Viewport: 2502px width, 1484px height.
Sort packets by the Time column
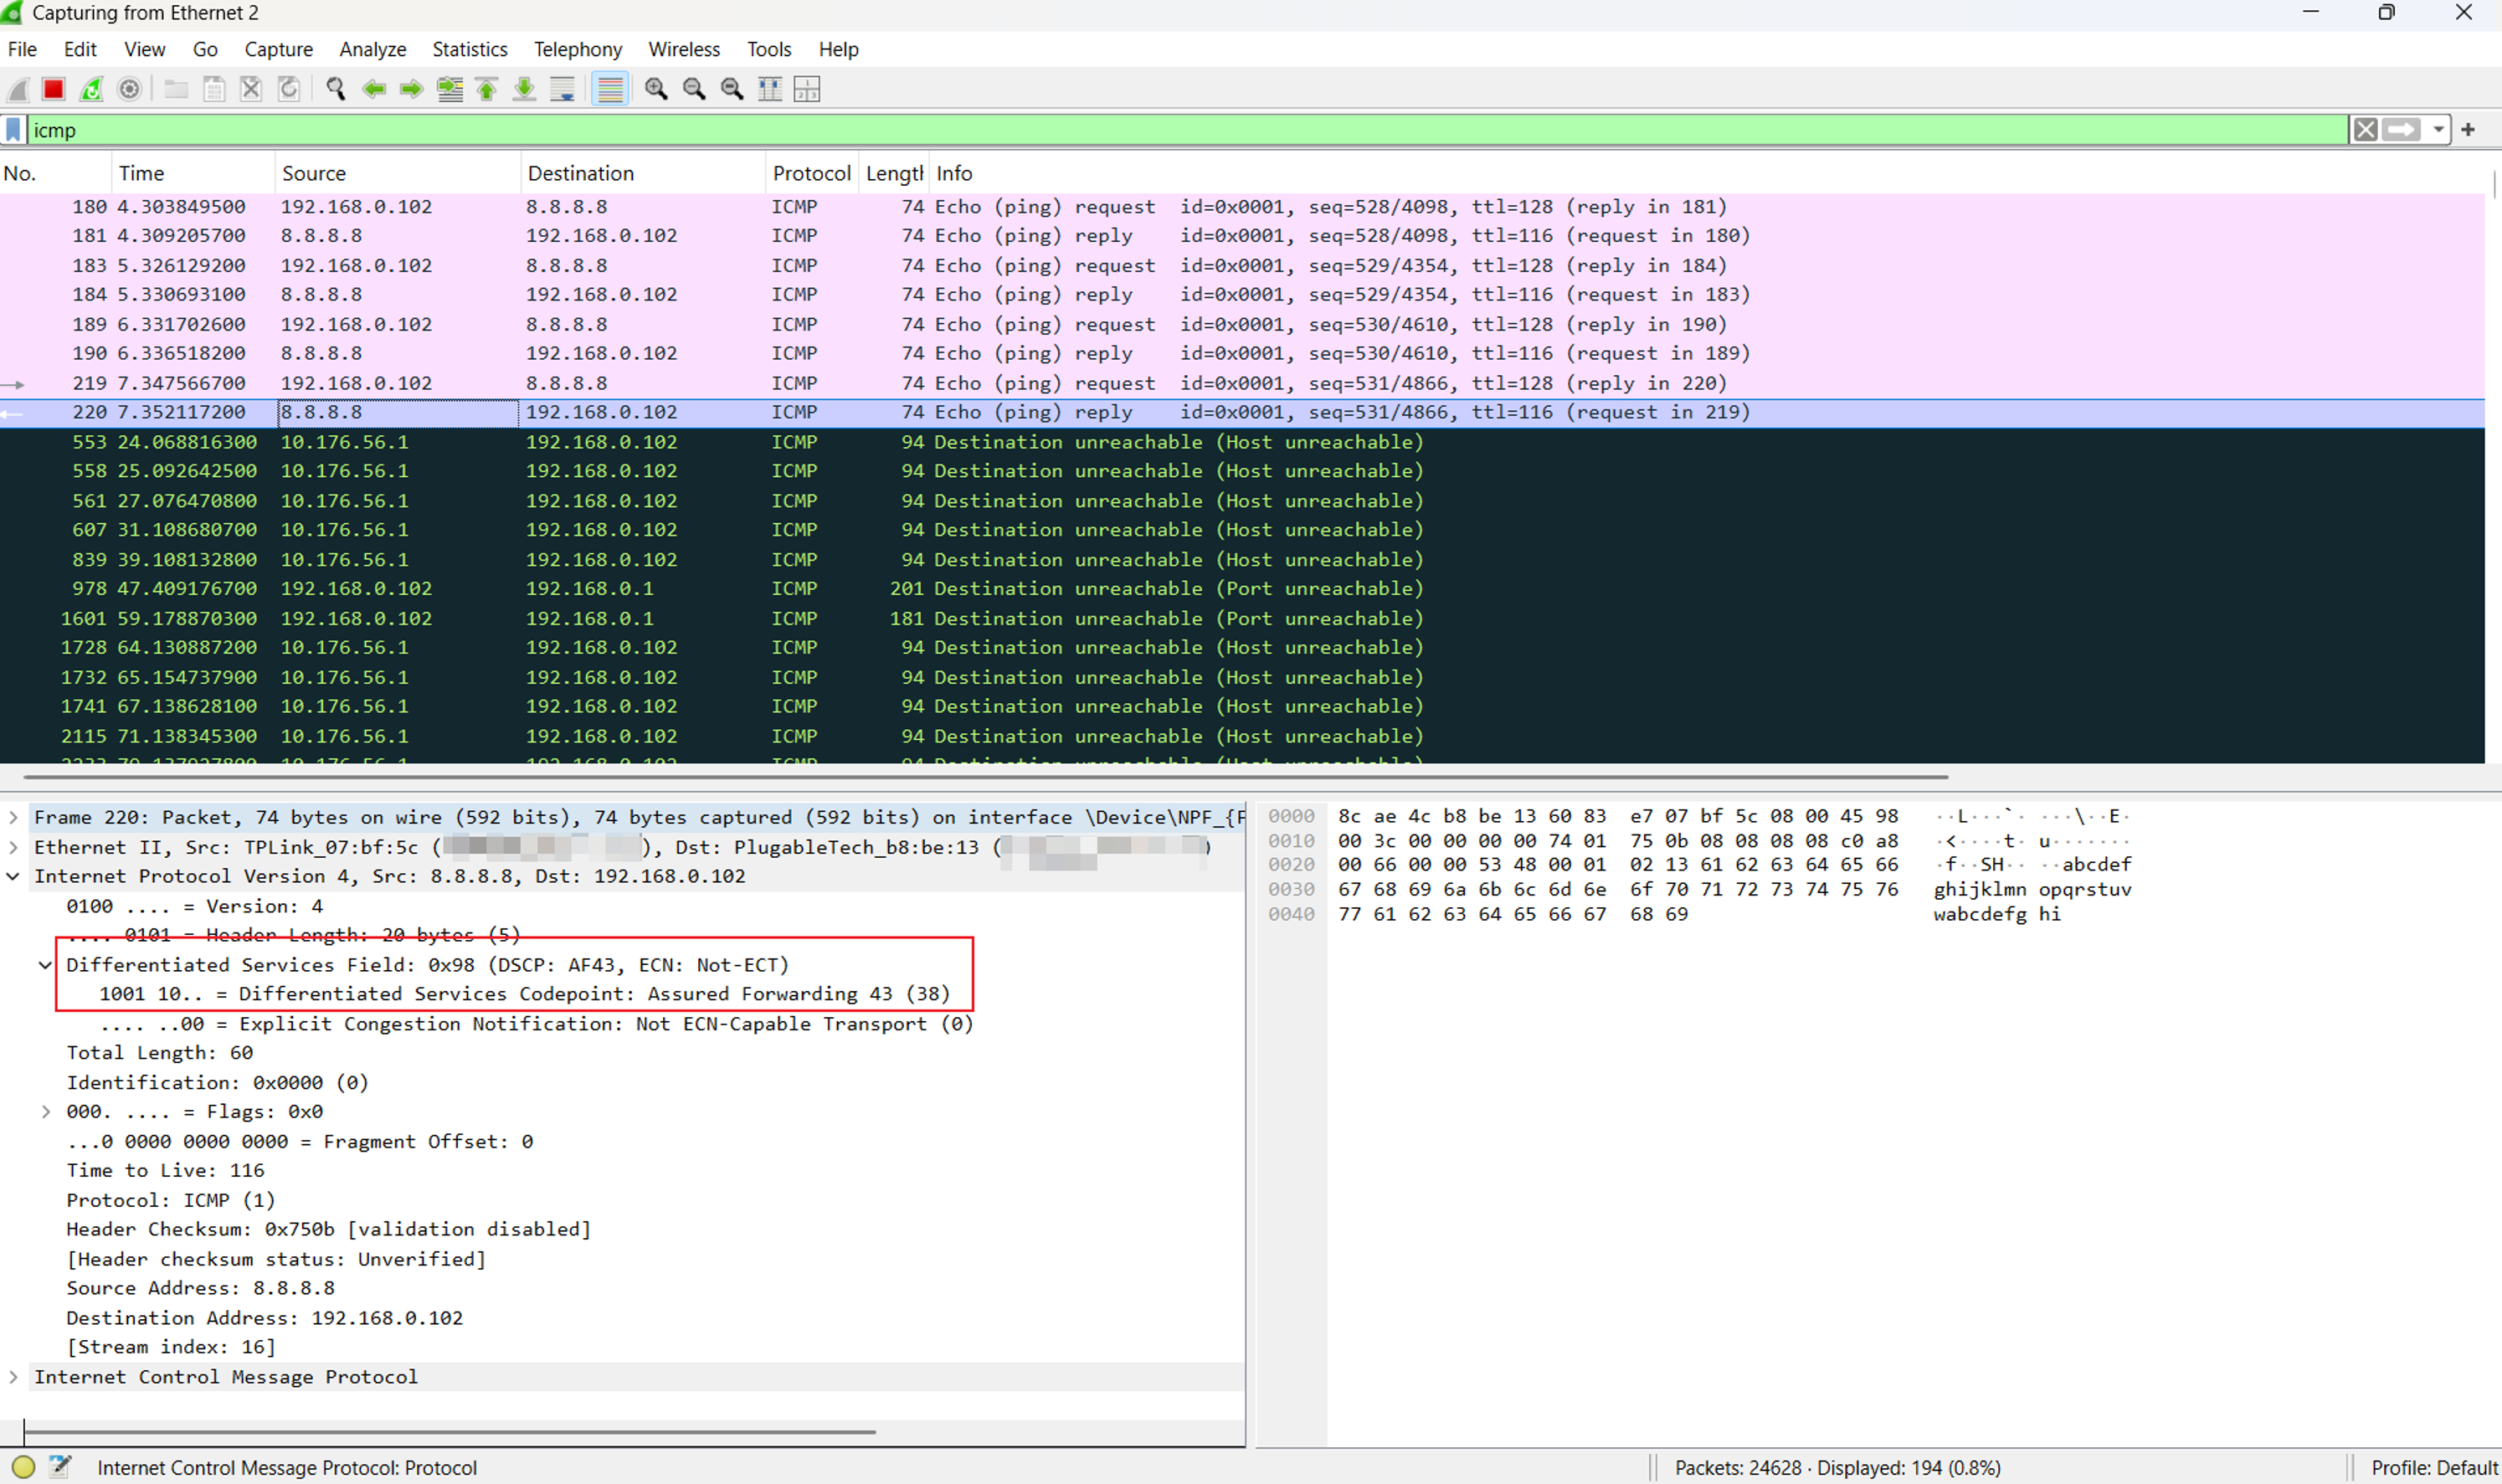click(x=193, y=173)
